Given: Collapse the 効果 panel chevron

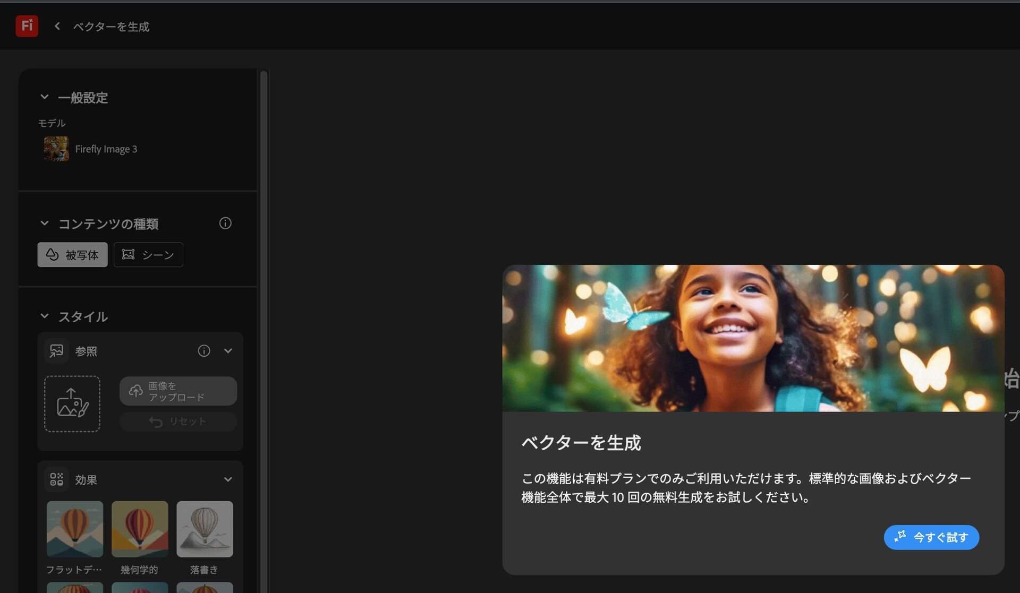Looking at the screenshot, I should 228,479.
